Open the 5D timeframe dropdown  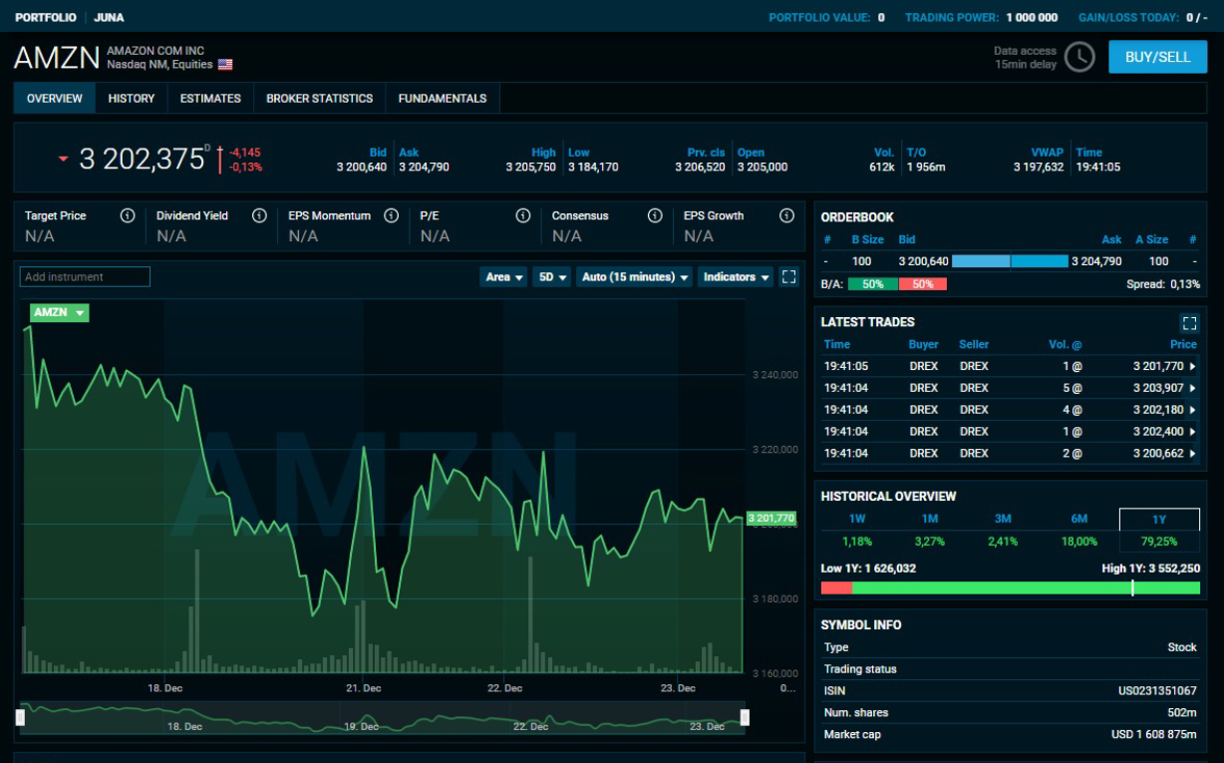coord(551,276)
